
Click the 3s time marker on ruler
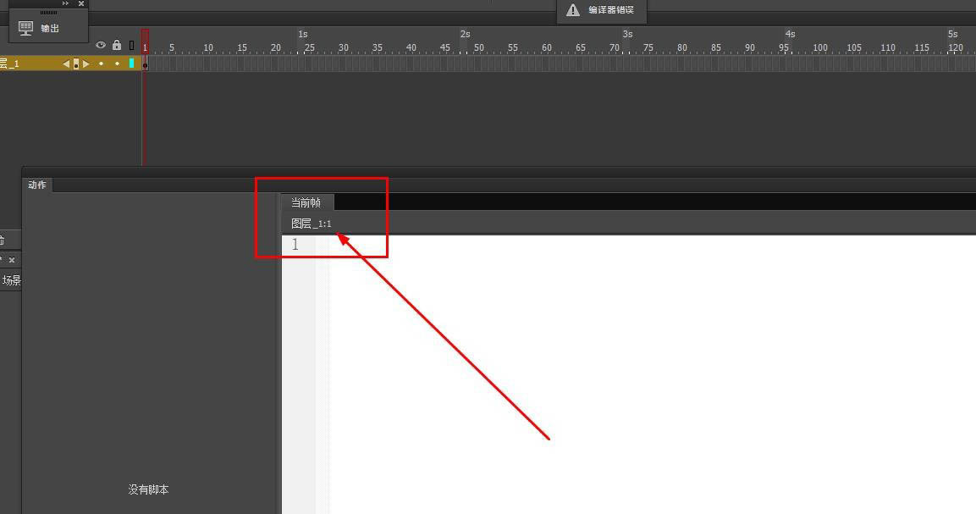point(628,34)
